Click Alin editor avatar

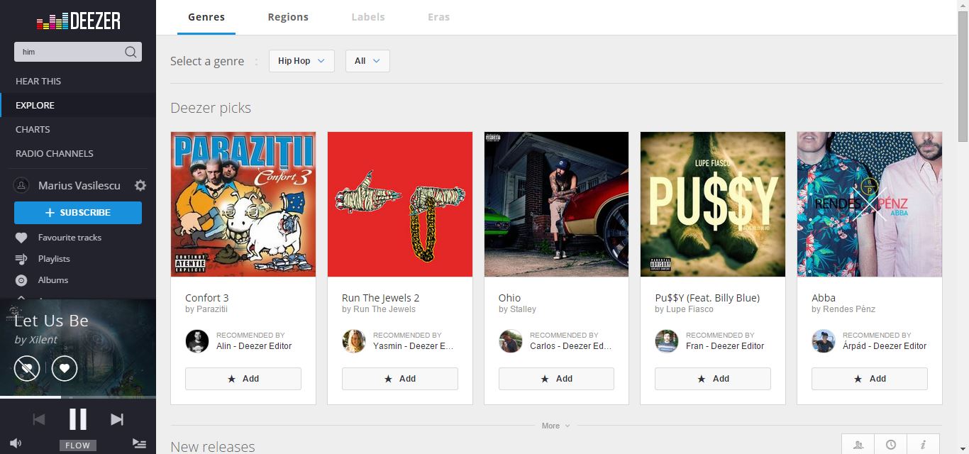[197, 341]
